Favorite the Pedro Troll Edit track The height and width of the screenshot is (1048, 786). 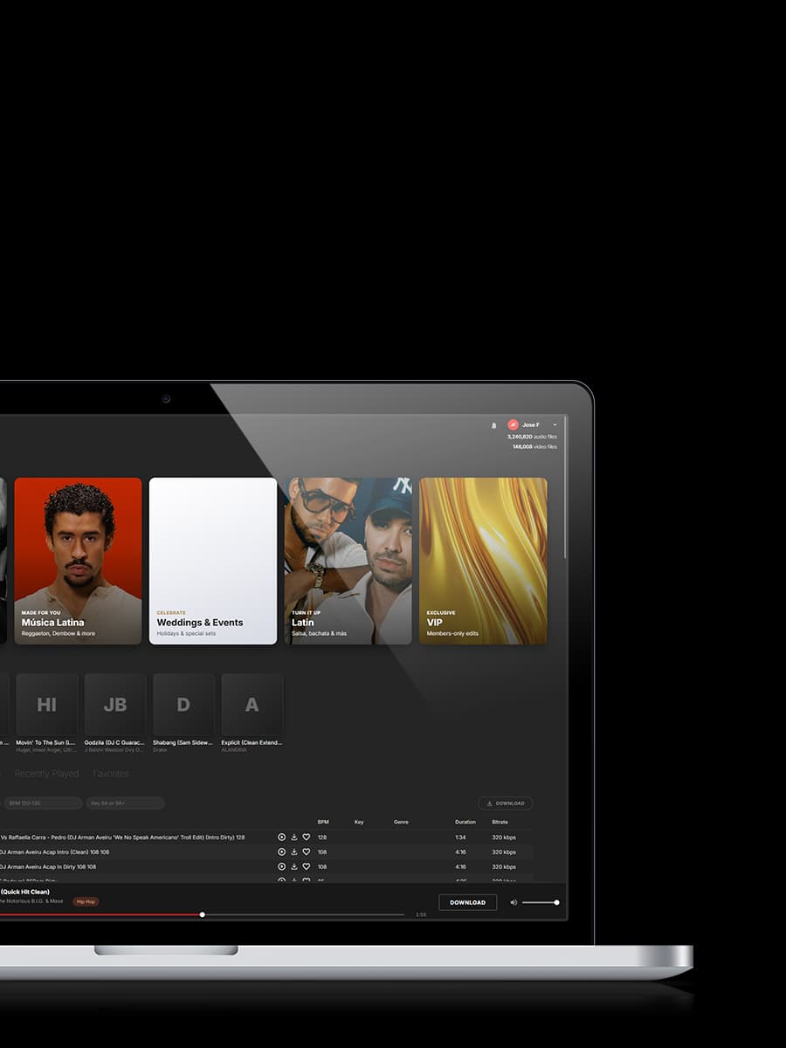tap(307, 837)
